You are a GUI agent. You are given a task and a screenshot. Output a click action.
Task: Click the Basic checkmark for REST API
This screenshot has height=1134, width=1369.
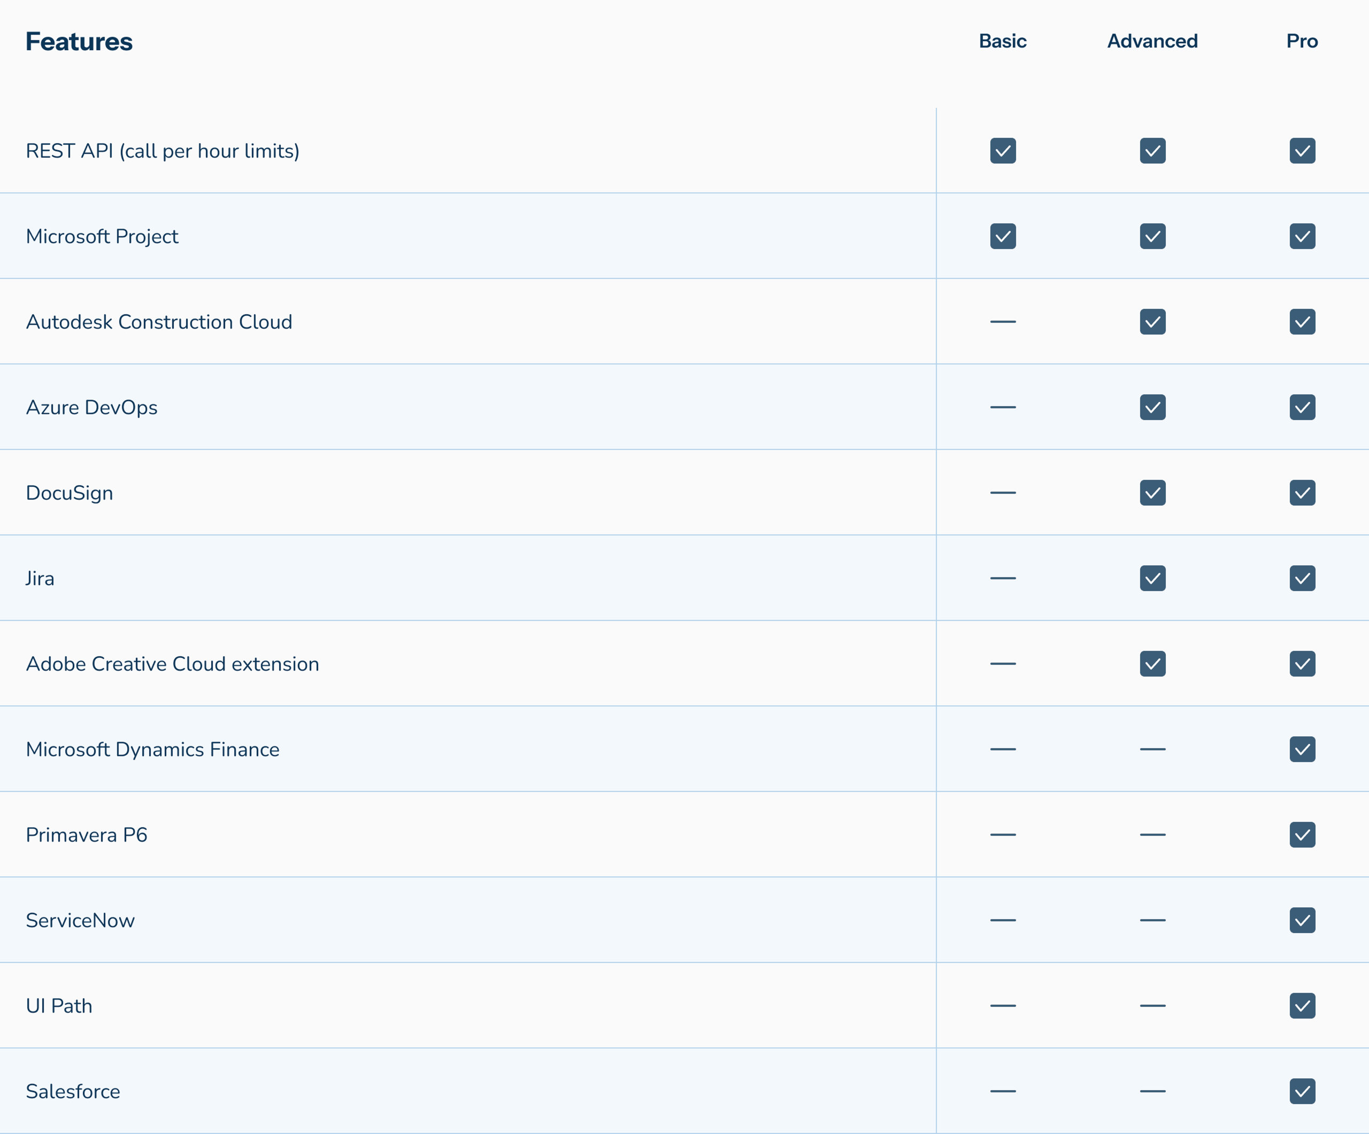pos(1003,151)
